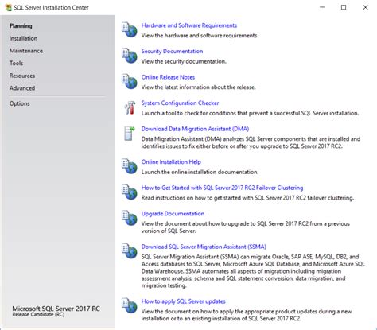Click "View the latest information about the release." text
This screenshot has width=377, height=330.
tap(199, 87)
